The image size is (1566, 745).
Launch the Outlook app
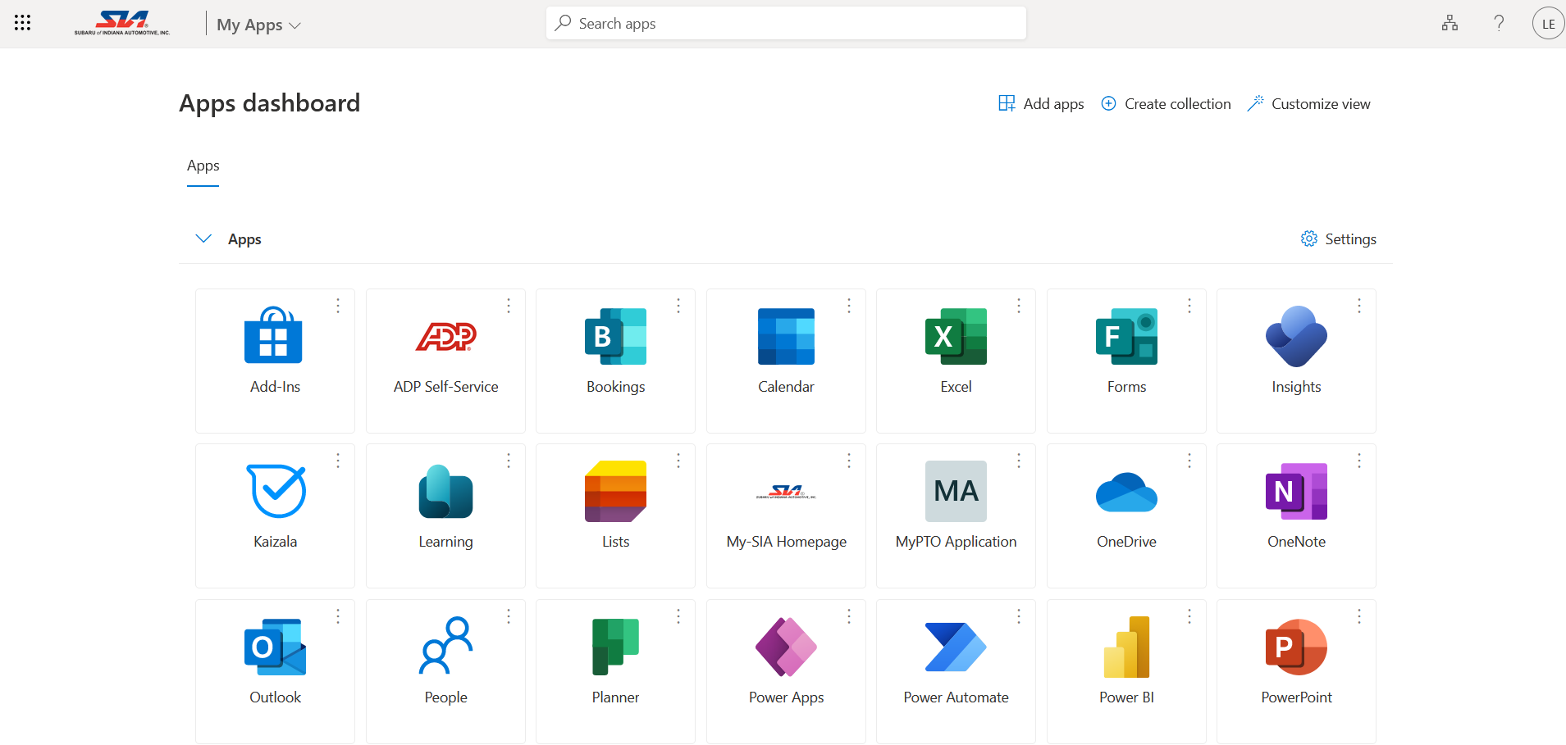(x=276, y=647)
